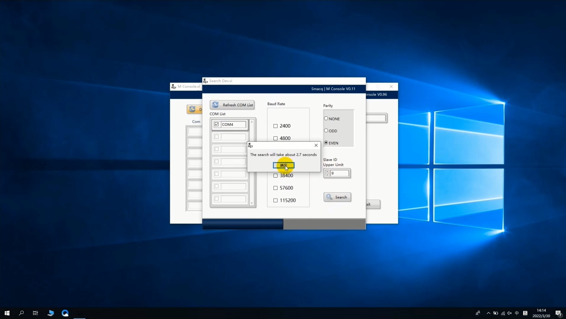Click the M Console.vi window title icon
Screen dimensions: 566x319
[174, 86]
